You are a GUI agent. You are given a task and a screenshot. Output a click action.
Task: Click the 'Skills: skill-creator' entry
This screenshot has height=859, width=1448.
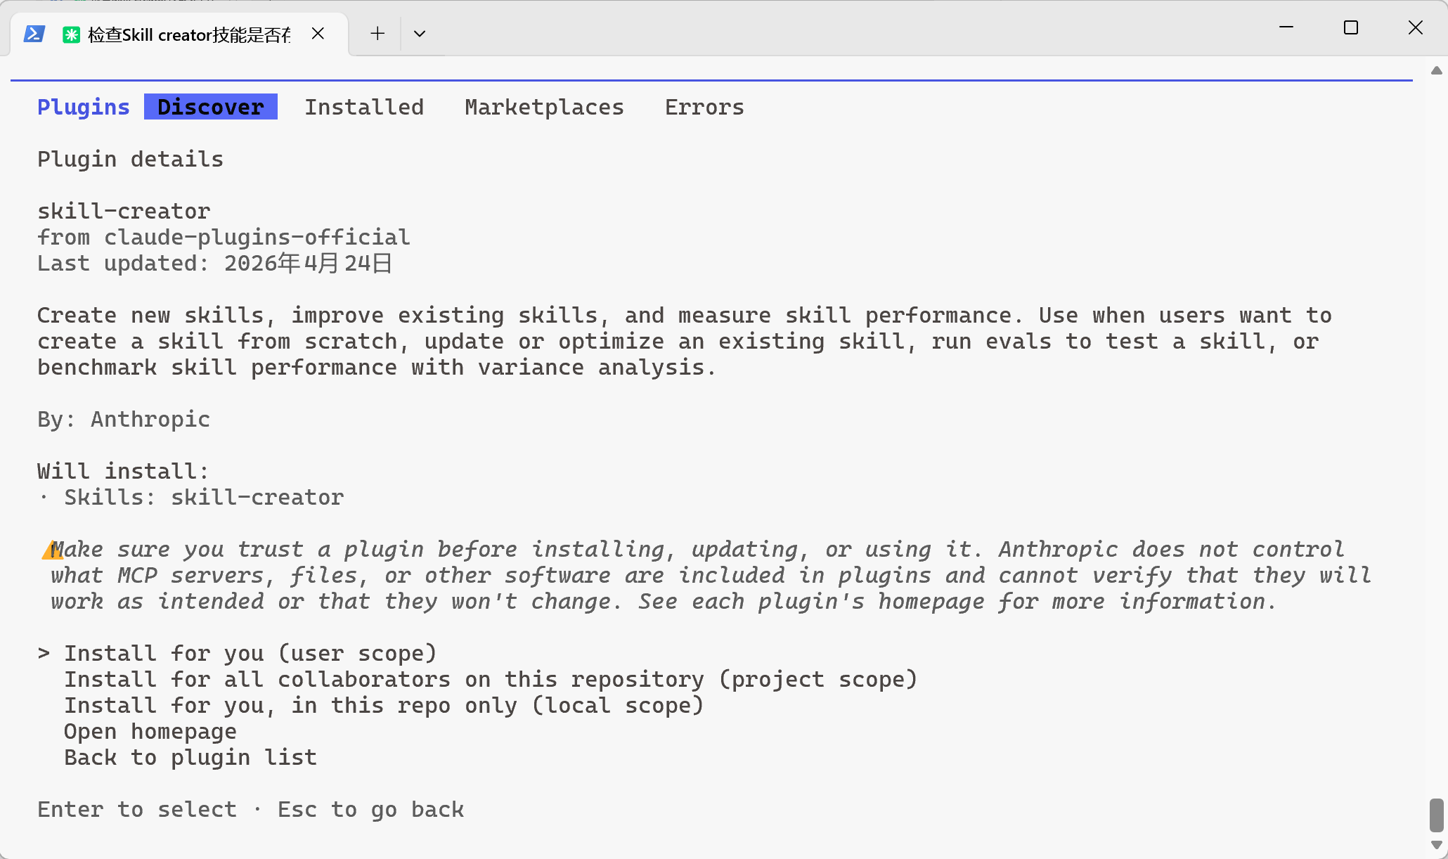204,497
